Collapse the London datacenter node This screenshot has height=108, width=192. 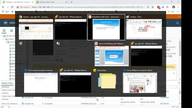pyautogui.click(x=4, y=39)
